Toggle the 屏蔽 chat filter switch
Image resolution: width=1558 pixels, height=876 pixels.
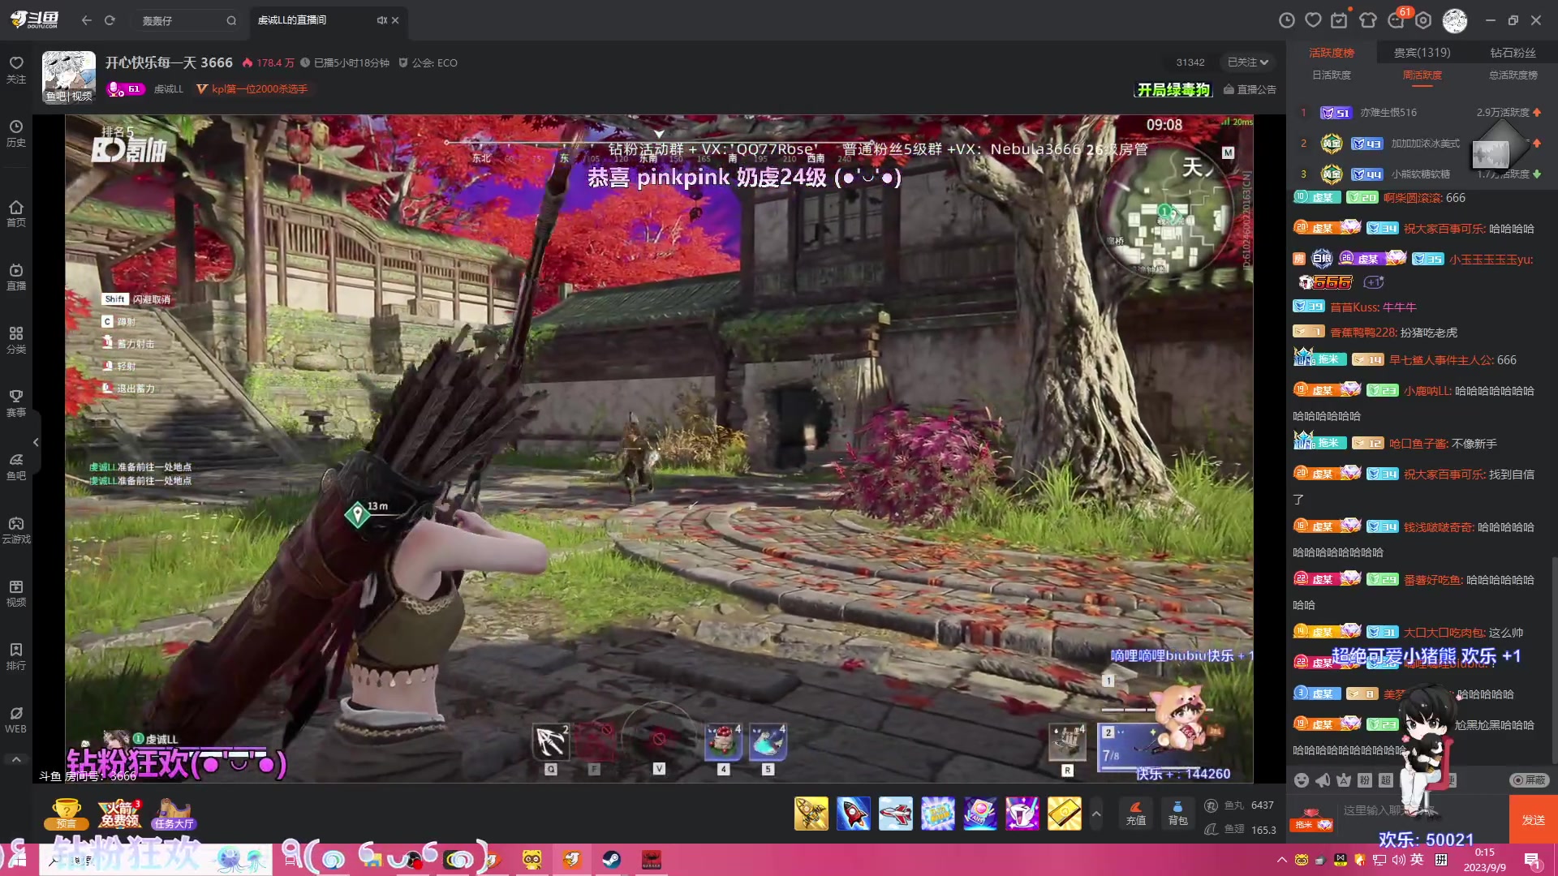click(1529, 780)
